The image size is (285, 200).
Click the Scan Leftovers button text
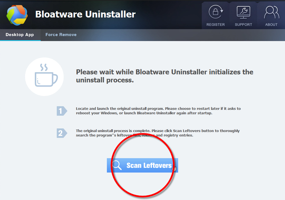pos(149,165)
